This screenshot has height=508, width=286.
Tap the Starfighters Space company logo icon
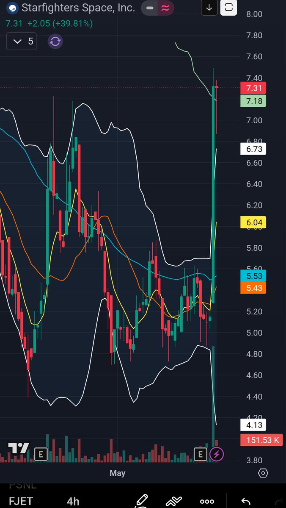tap(12, 8)
